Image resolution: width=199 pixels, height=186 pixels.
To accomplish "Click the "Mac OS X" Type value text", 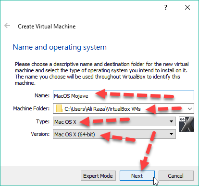I will (x=65, y=122).
